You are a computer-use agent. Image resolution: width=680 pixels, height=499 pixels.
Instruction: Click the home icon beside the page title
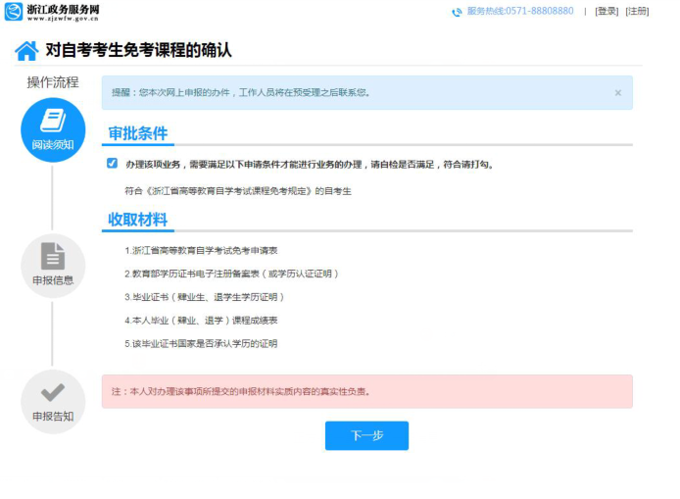pos(26,51)
